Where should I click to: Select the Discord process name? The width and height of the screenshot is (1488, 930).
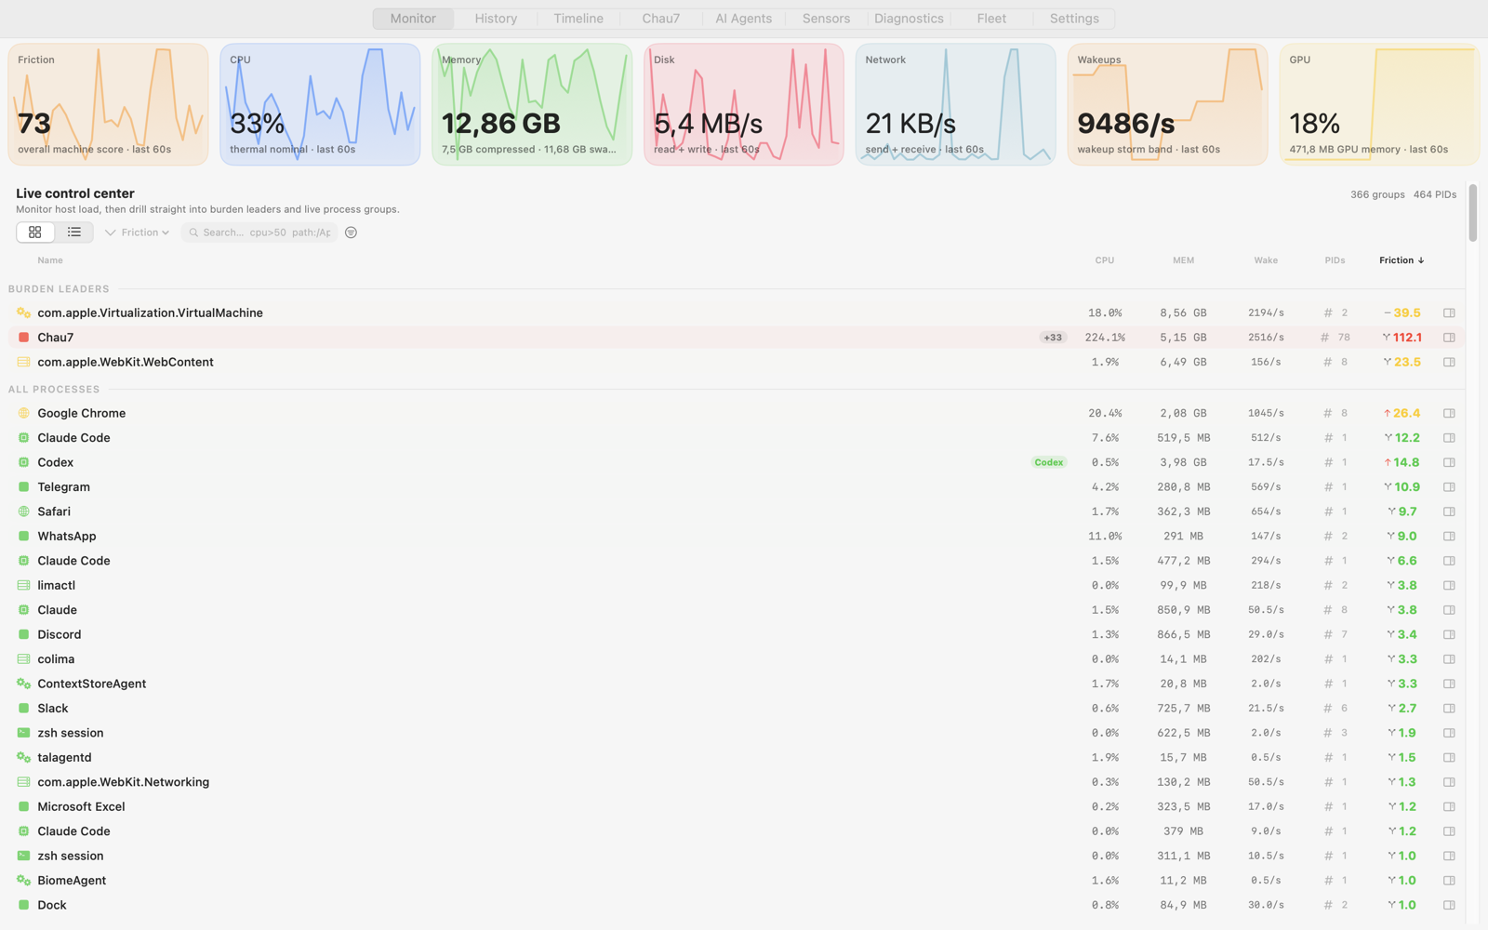click(60, 635)
